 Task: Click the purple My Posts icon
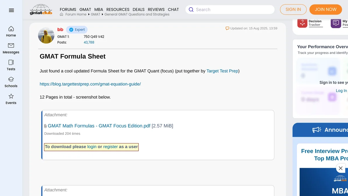[x=336, y=23]
